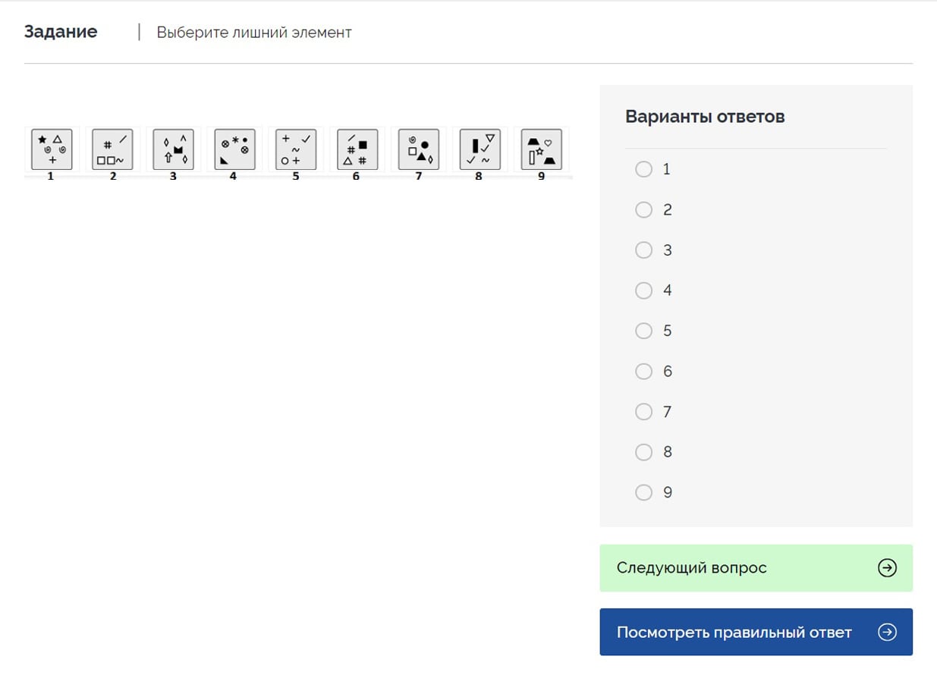Select answer option 8 radio button
Image resolution: width=937 pixels, height=688 pixels.
(x=643, y=452)
